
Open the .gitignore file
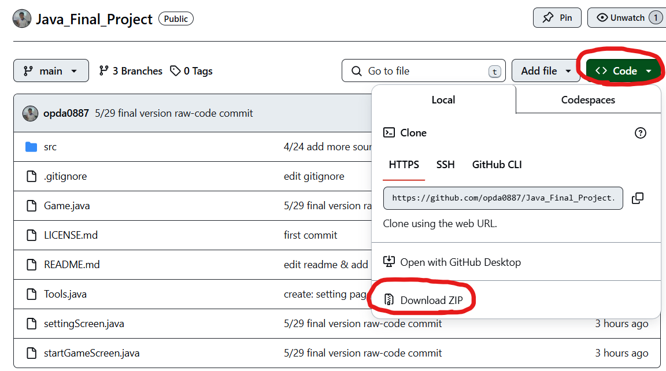coord(65,176)
